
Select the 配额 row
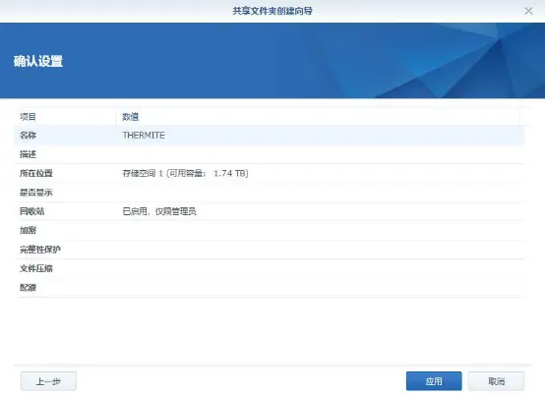(269, 288)
